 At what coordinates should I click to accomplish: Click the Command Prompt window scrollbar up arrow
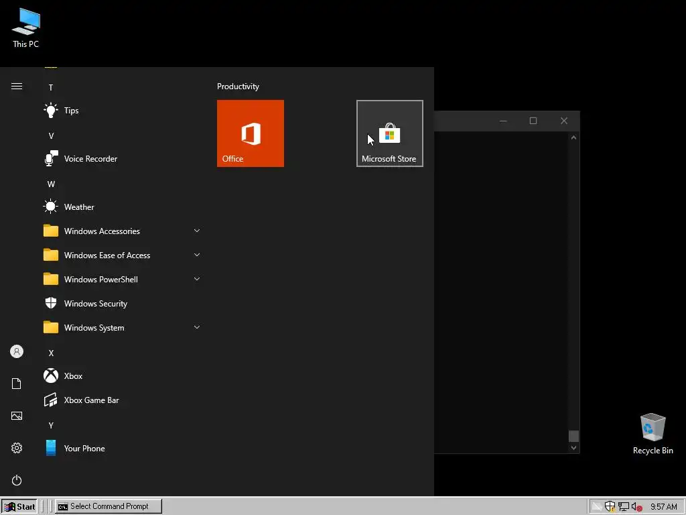[573, 137]
